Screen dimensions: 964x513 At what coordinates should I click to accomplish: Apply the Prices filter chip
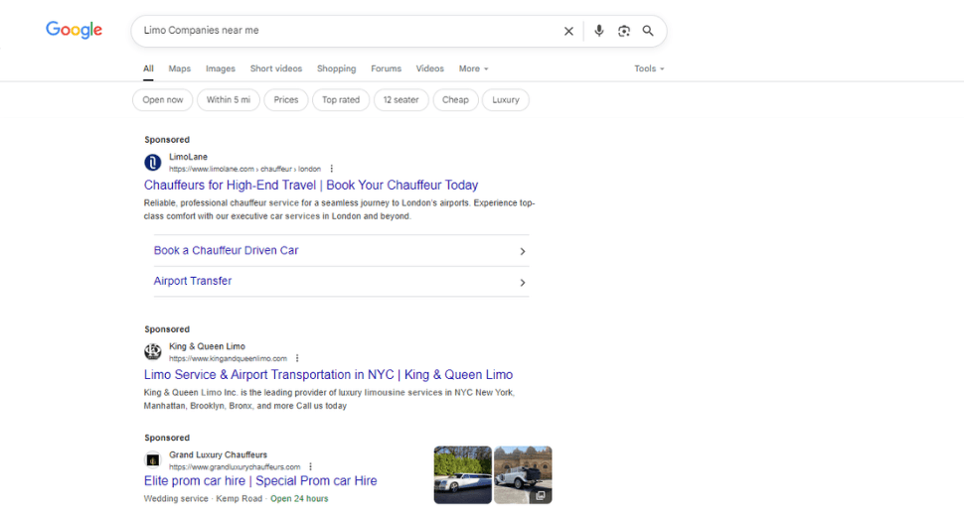[x=286, y=100]
